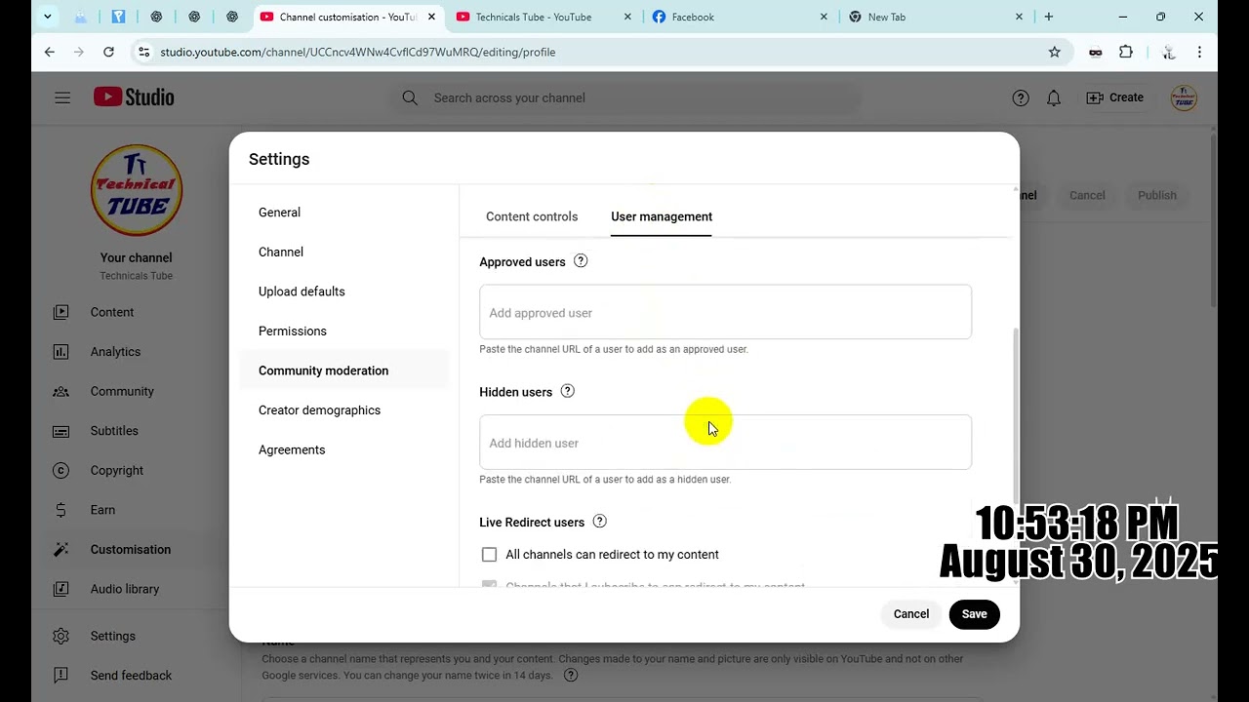Click the Audio library icon
The image size is (1249, 702).
pos(61,589)
